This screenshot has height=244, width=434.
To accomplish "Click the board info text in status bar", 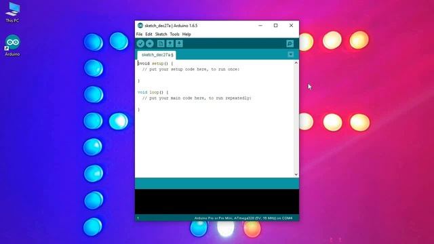I will coord(243,218).
